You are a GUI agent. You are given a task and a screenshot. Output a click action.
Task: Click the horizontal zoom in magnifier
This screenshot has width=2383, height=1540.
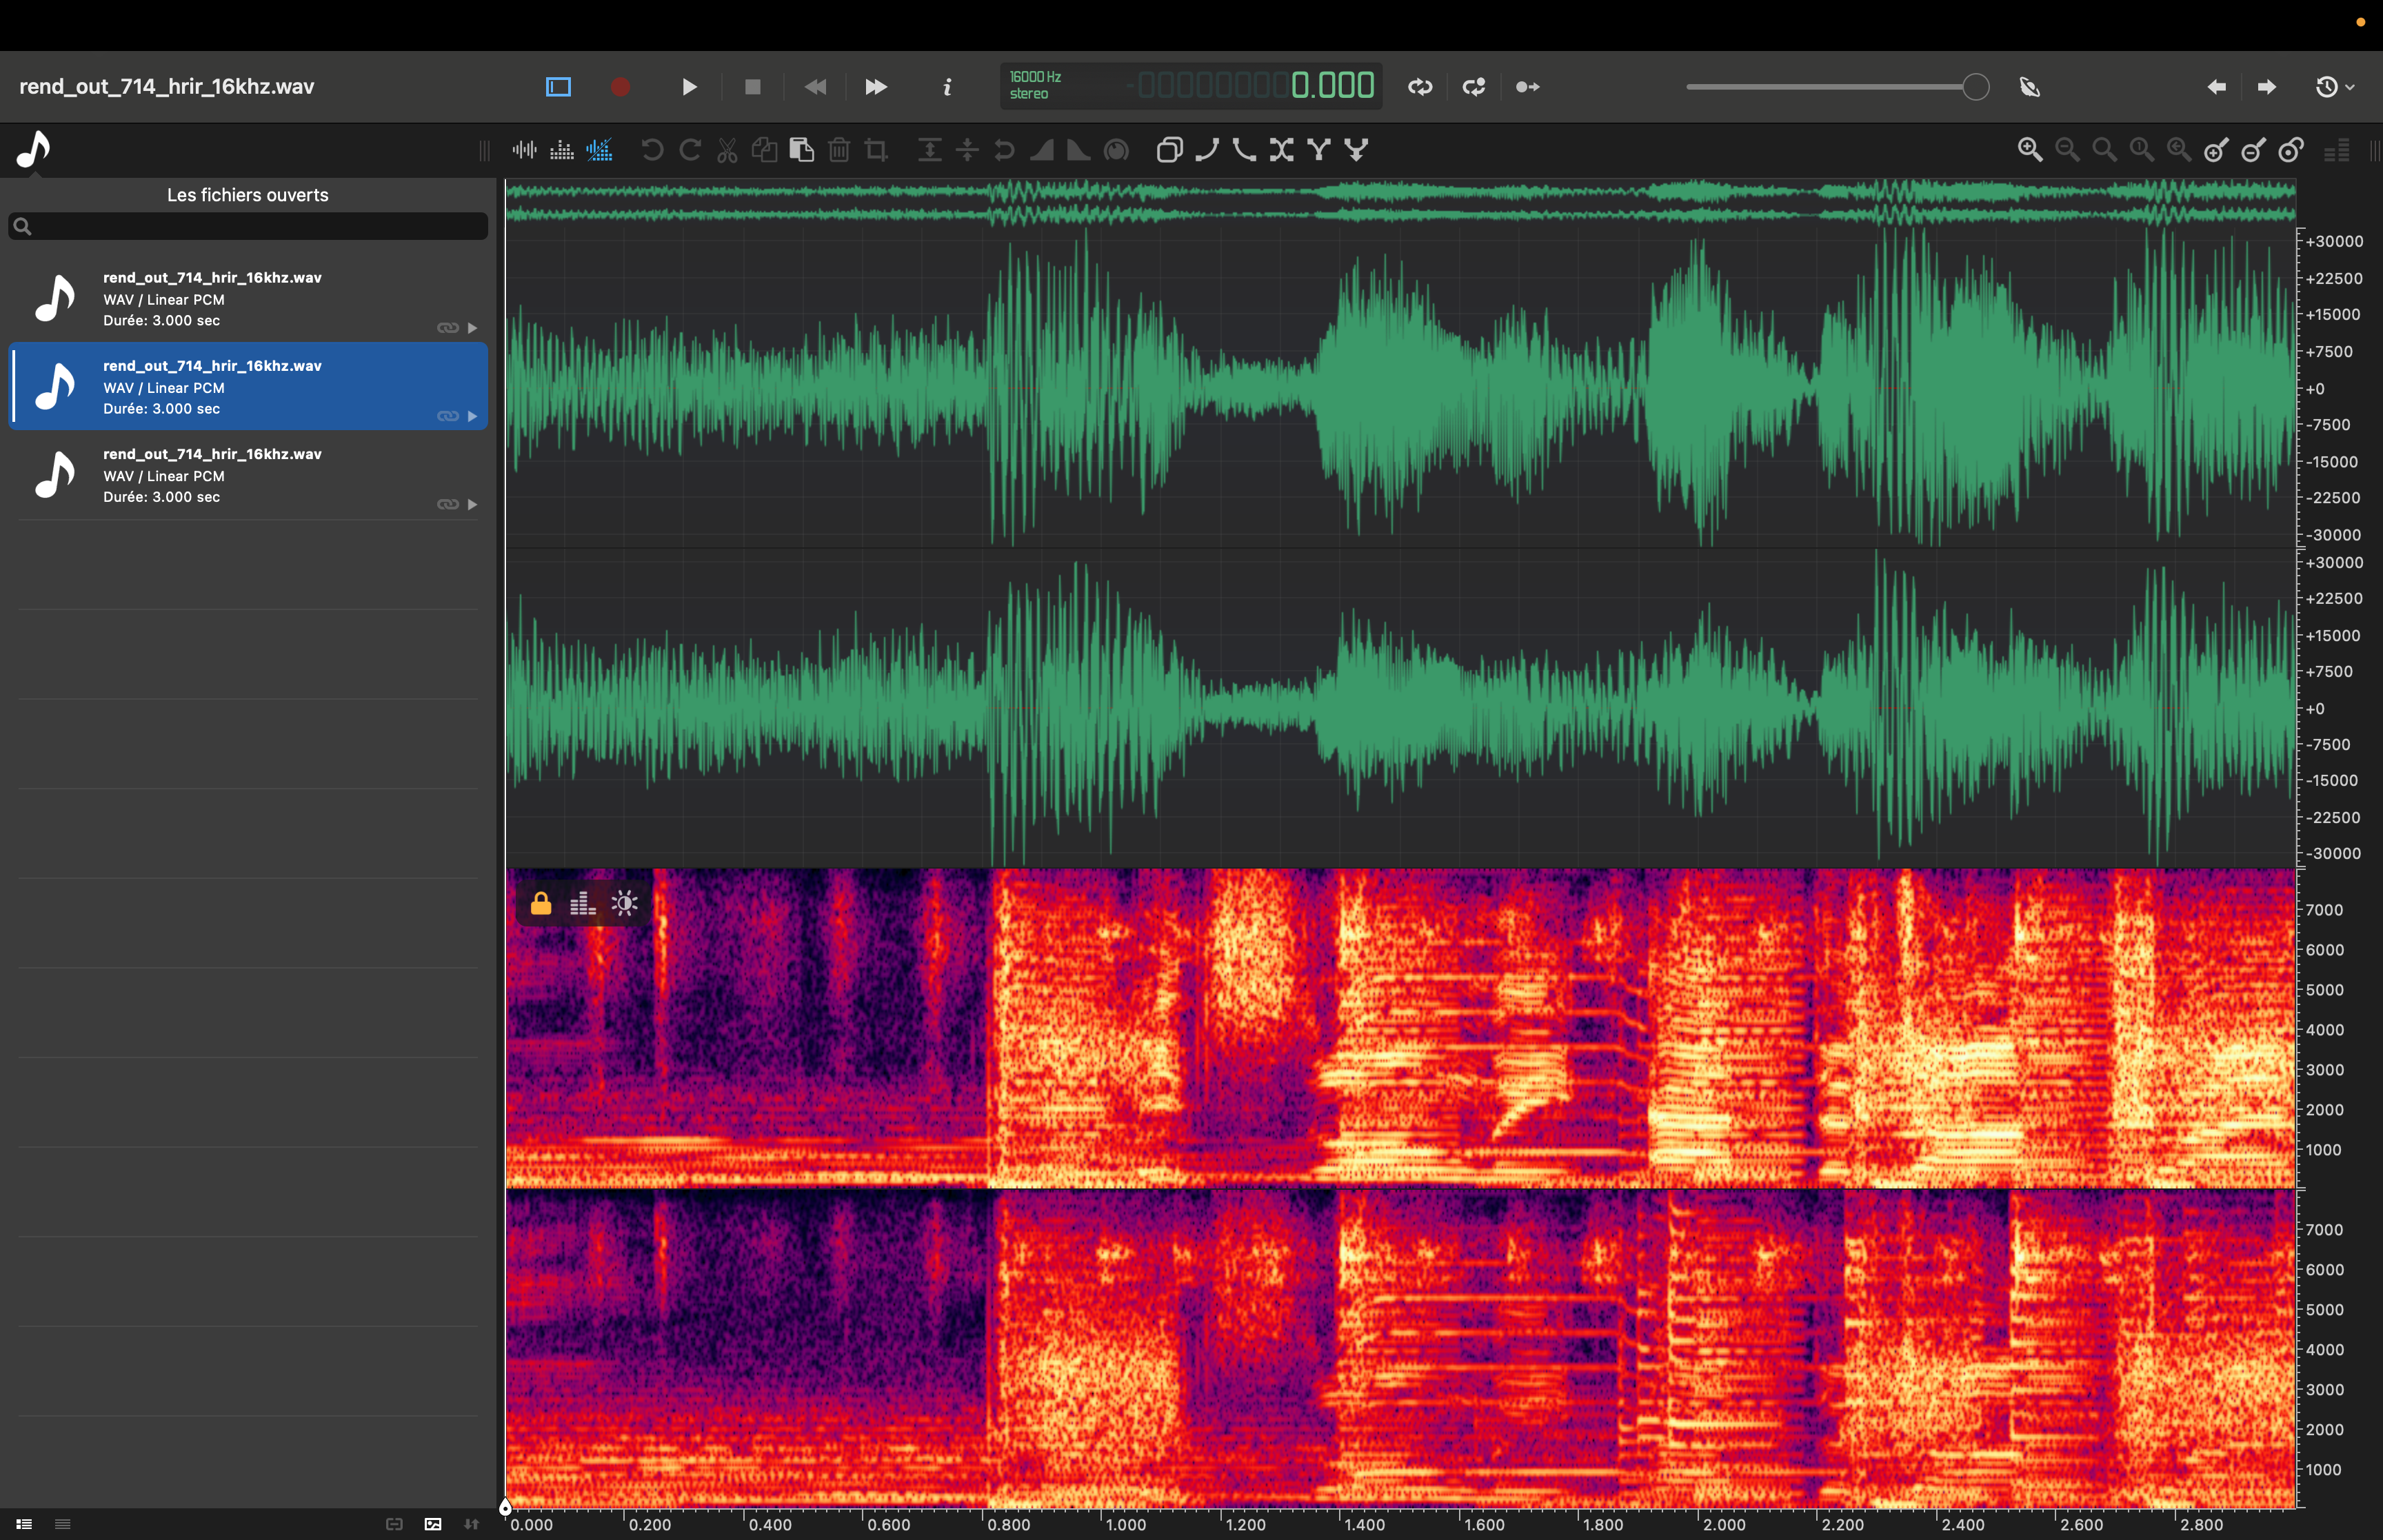[x=2029, y=150]
